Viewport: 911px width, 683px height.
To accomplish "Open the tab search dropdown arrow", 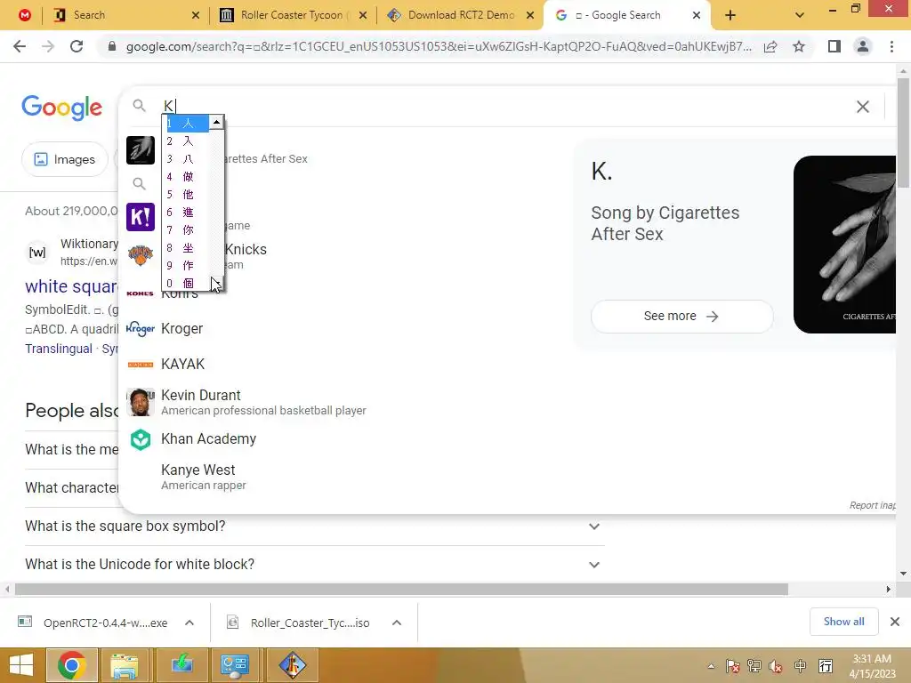I will point(800,15).
